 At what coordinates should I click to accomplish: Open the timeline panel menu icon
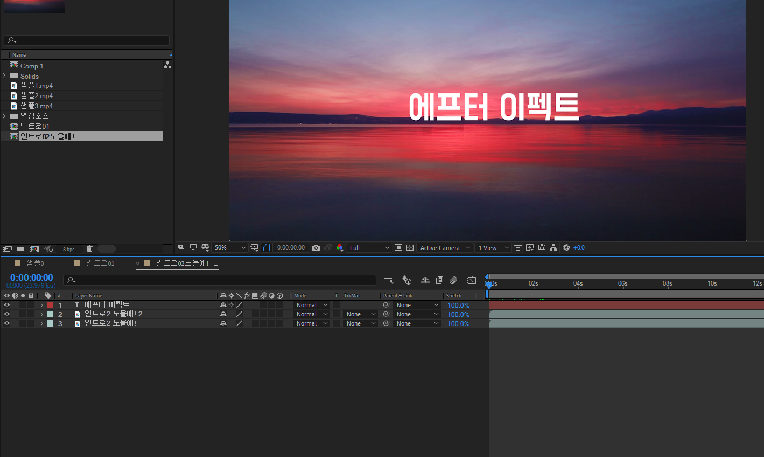[216, 264]
